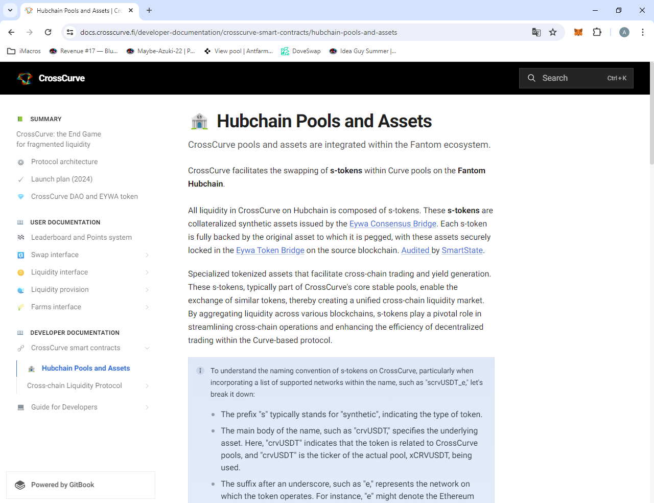Open the browser Extensions puzzle icon

click(597, 32)
